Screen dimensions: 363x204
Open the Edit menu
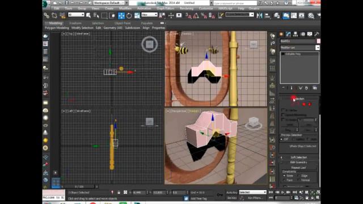[x=57, y=8]
